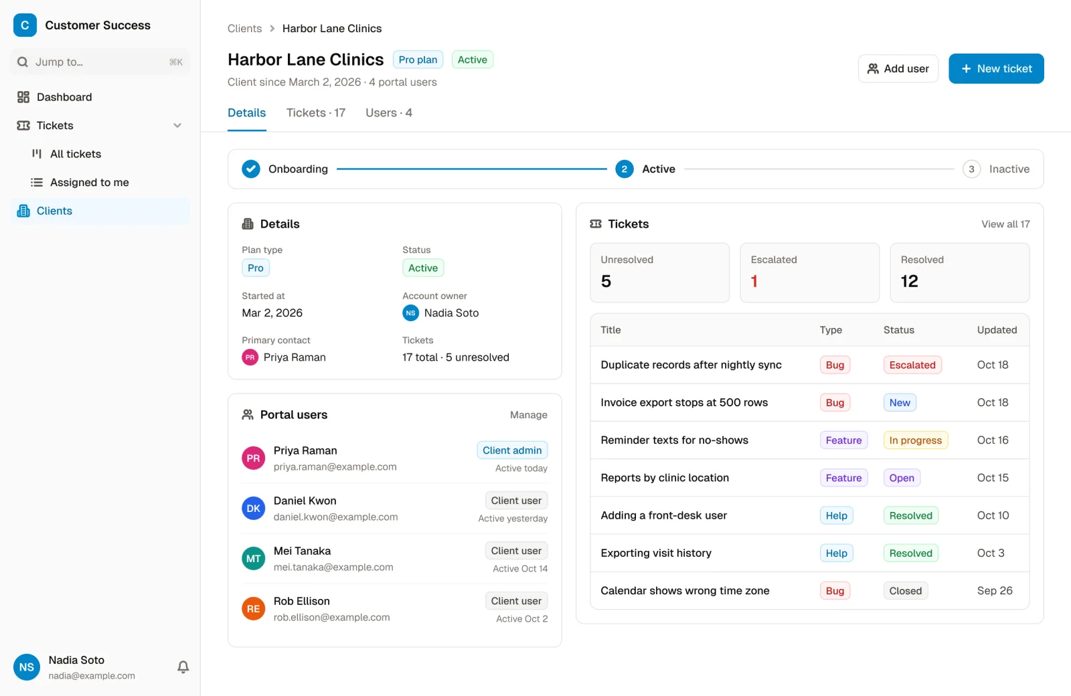Switch to the Details tab
This screenshot has width=1071, height=696.
coord(247,113)
